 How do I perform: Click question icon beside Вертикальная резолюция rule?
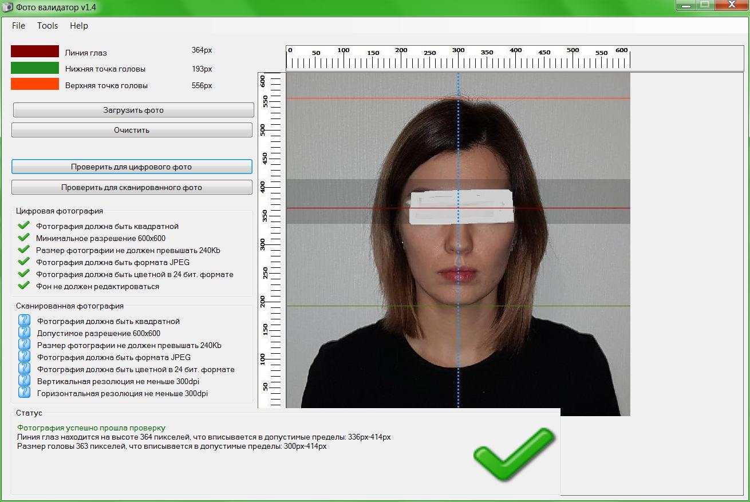(x=24, y=380)
